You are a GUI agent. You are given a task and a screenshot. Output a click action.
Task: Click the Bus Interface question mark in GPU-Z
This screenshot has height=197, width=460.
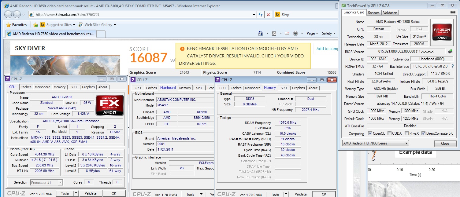(x=453, y=66)
